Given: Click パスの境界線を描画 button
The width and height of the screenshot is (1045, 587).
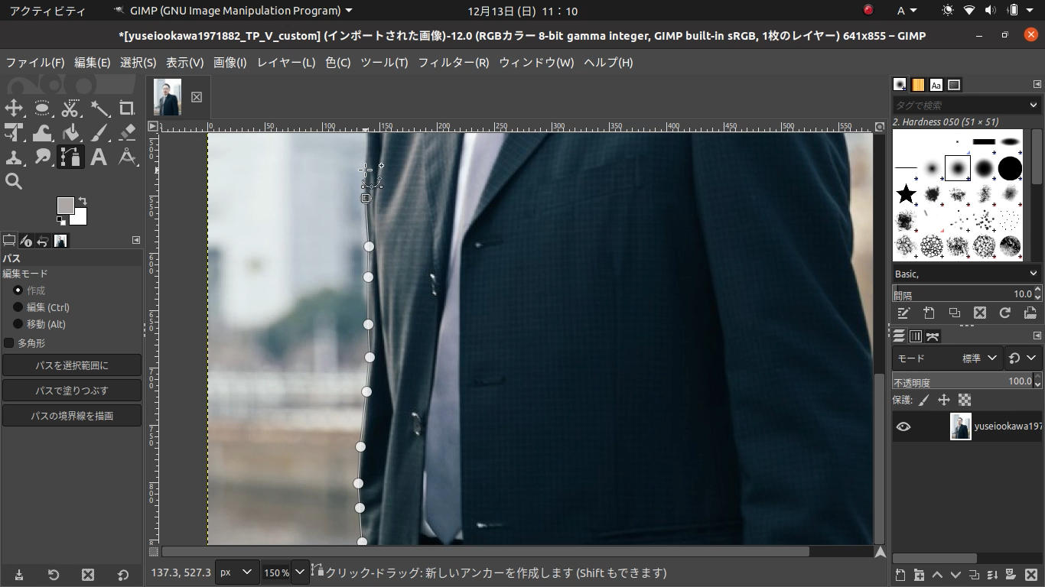Looking at the screenshot, I should click(72, 416).
